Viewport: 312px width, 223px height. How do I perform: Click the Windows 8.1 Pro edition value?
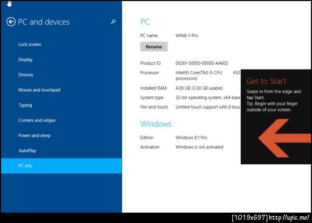191,137
